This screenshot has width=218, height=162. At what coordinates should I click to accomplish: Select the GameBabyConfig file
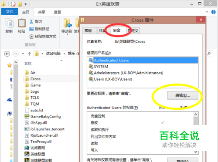[43, 117]
